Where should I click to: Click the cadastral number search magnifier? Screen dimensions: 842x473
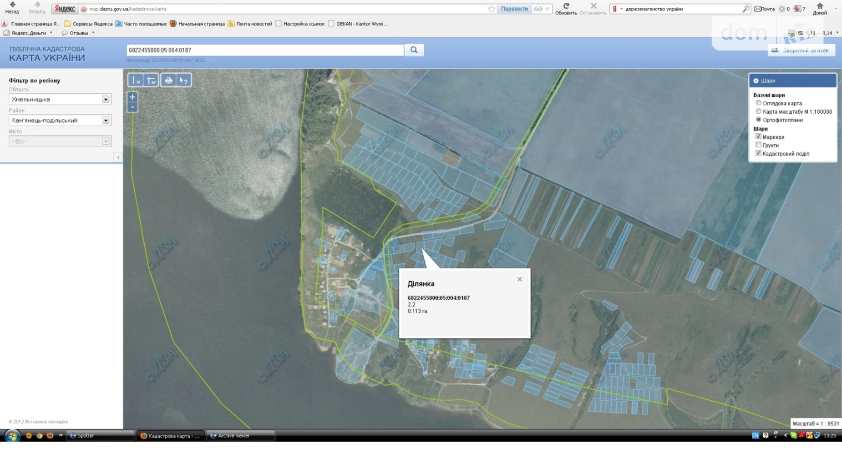point(414,50)
